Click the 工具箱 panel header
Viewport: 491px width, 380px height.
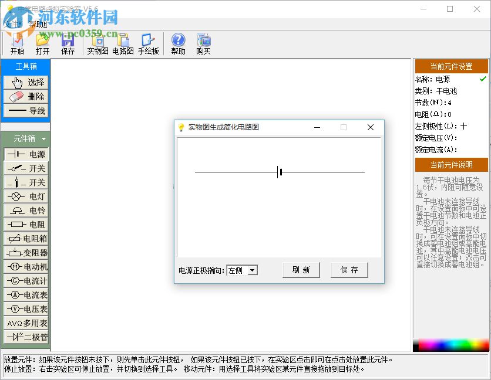coord(26,66)
